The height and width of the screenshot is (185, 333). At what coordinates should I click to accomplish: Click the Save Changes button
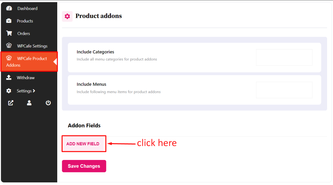coord(84,166)
